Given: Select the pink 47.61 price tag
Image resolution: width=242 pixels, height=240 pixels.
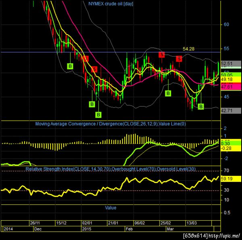Looking at the screenshot, I should pos(231,87).
